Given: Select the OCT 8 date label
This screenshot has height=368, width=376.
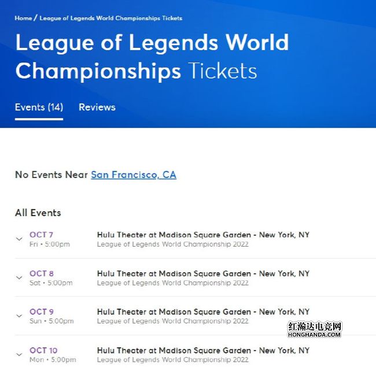Looking at the screenshot, I should [x=42, y=273].
